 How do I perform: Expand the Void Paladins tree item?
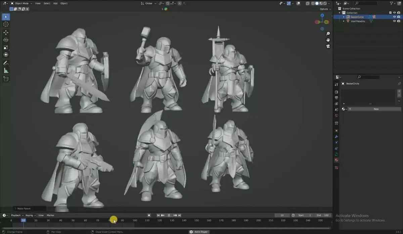tap(344, 21)
